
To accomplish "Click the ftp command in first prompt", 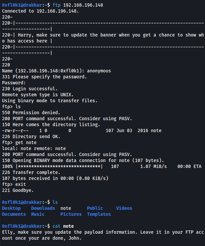I will pos(56,5).
